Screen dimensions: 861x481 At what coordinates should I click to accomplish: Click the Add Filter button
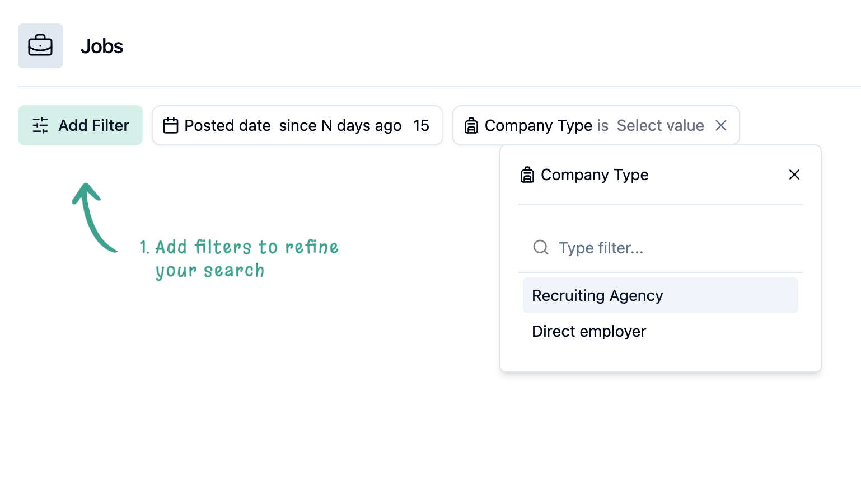(x=80, y=125)
